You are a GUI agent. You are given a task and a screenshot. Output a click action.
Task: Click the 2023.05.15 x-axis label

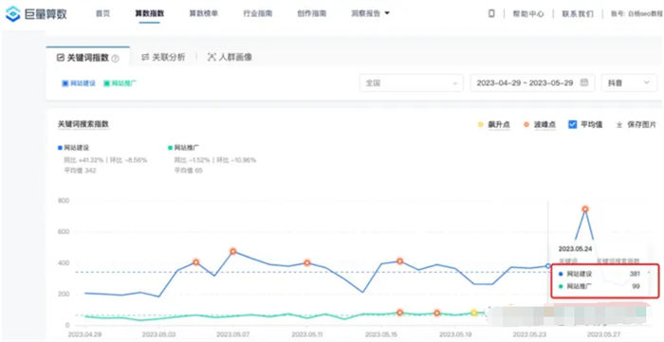point(381,334)
